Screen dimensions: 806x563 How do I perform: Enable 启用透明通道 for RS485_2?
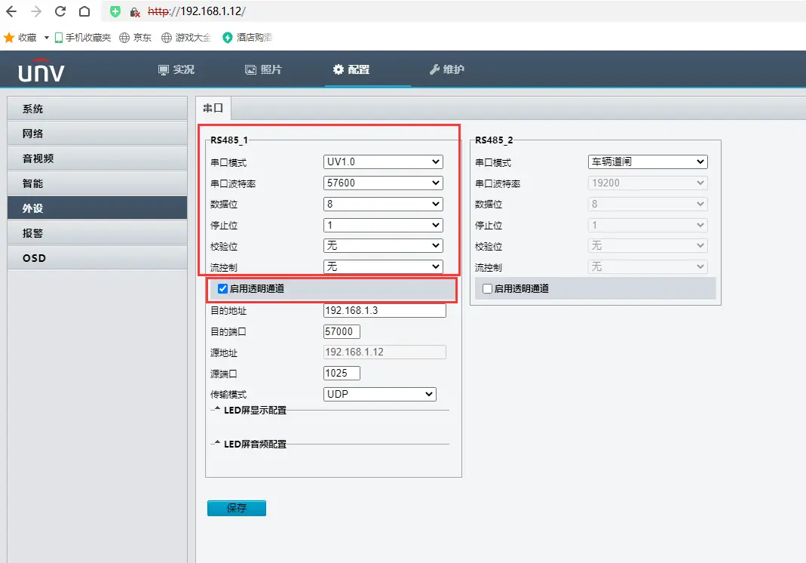click(x=487, y=288)
